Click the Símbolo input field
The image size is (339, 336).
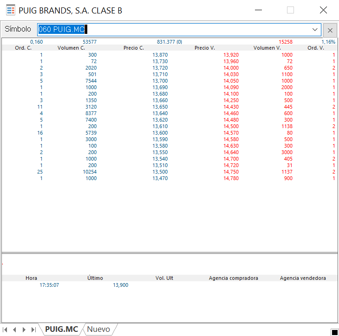pyautogui.click(x=176, y=30)
